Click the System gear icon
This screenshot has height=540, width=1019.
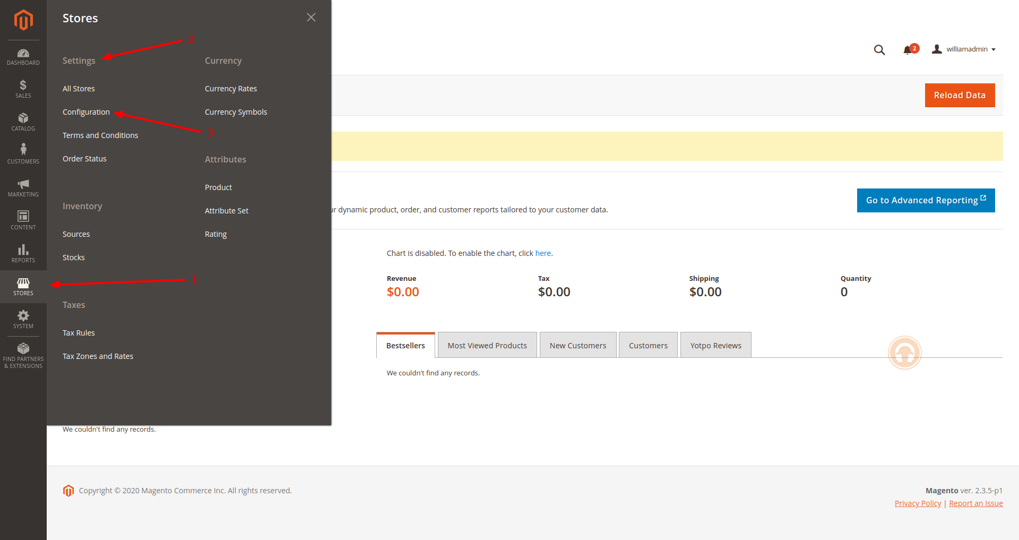(x=23, y=318)
